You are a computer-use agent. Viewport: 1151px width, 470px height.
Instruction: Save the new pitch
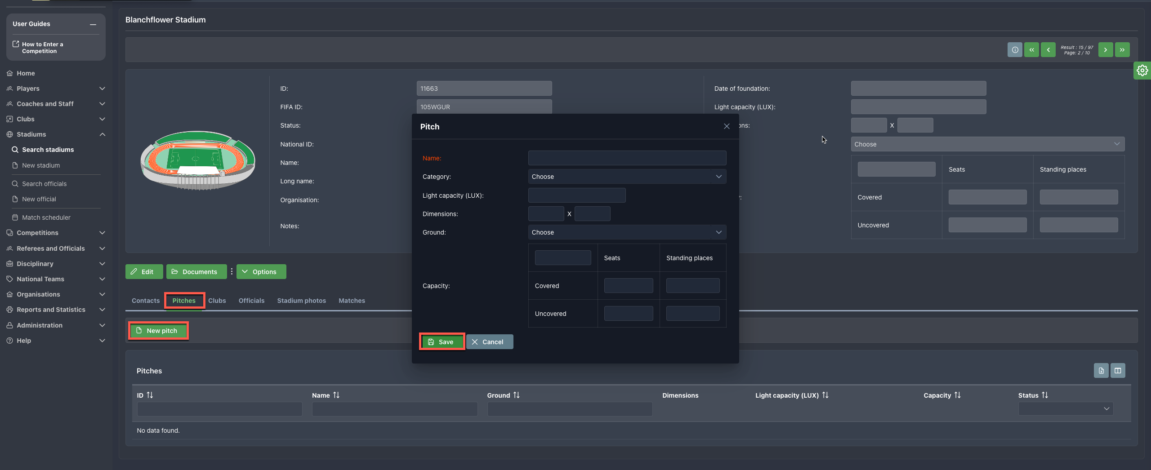click(x=442, y=342)
